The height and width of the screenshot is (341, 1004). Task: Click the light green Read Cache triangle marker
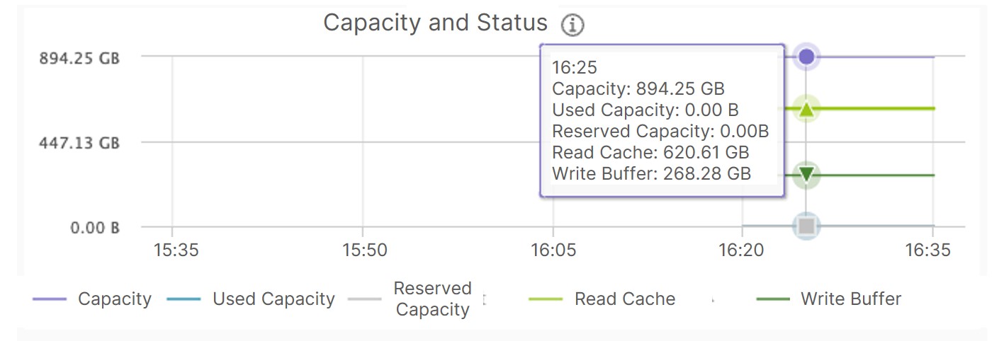click(x=806, y=109)
